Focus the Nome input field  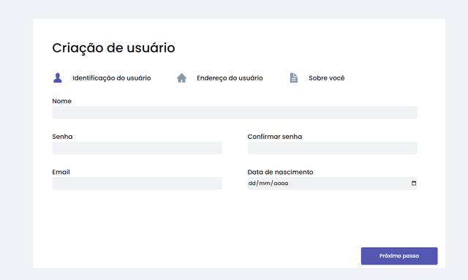(235, 113)
